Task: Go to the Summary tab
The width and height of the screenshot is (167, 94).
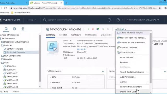Action: tap(50, 35)
